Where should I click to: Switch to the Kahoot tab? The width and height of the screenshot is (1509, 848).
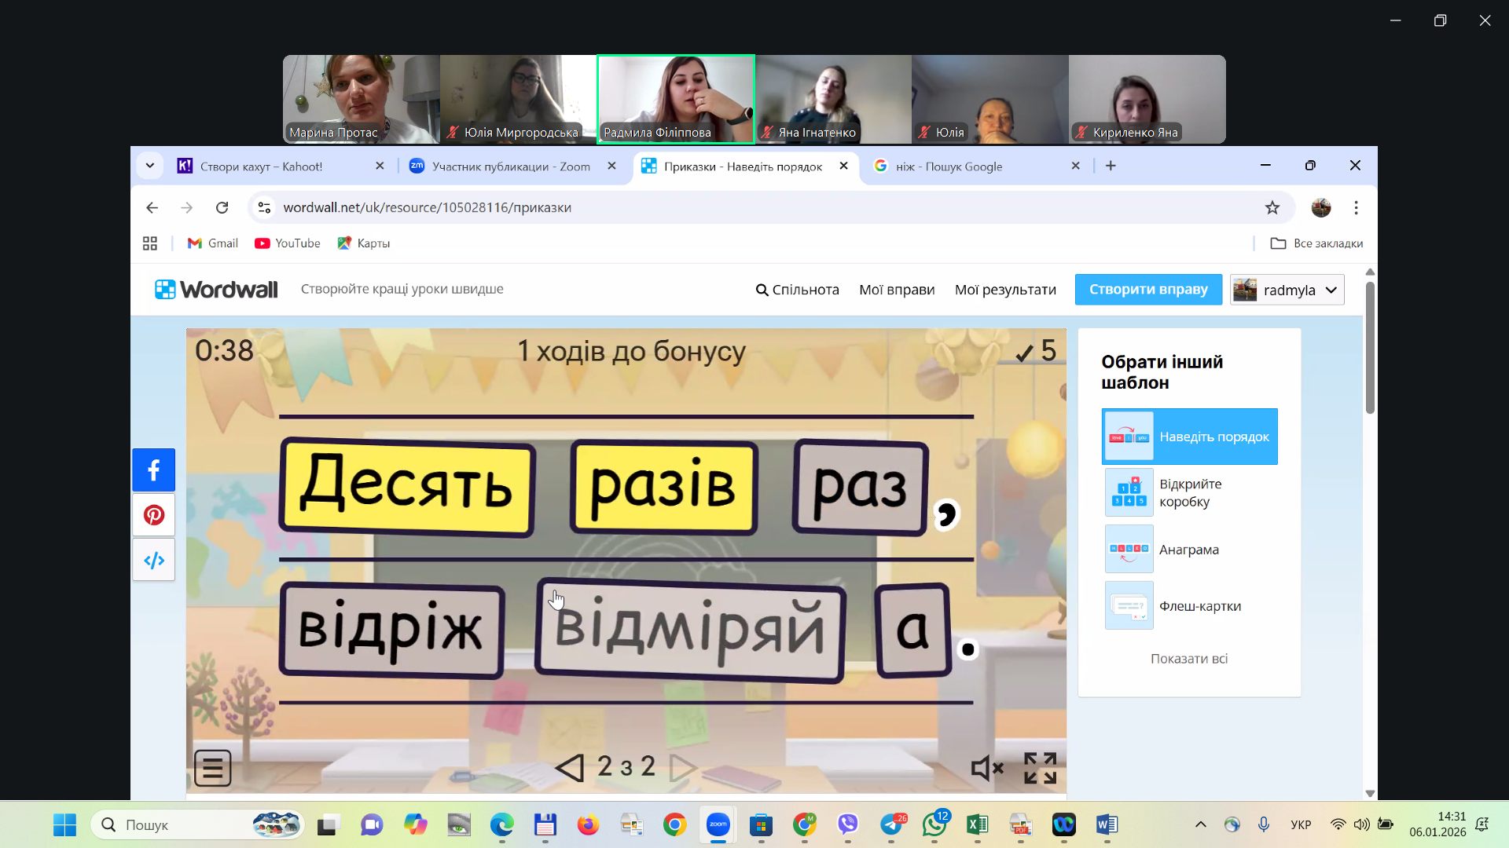click(x=261, y=166)
